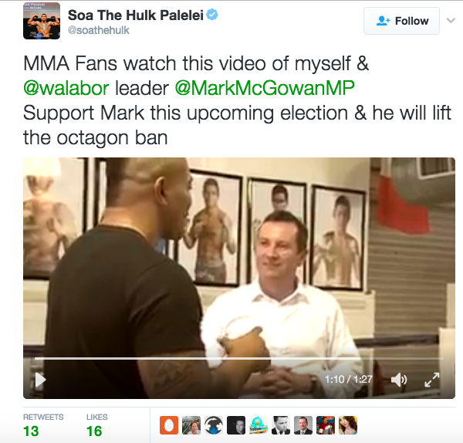Click the verified badge icon

coord(212,15)
